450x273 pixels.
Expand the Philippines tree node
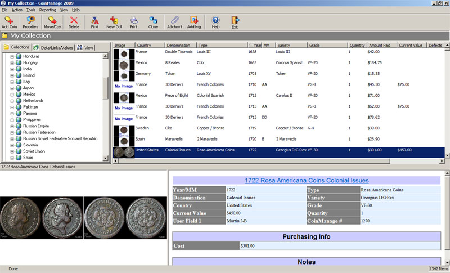[x=12, y=120]
